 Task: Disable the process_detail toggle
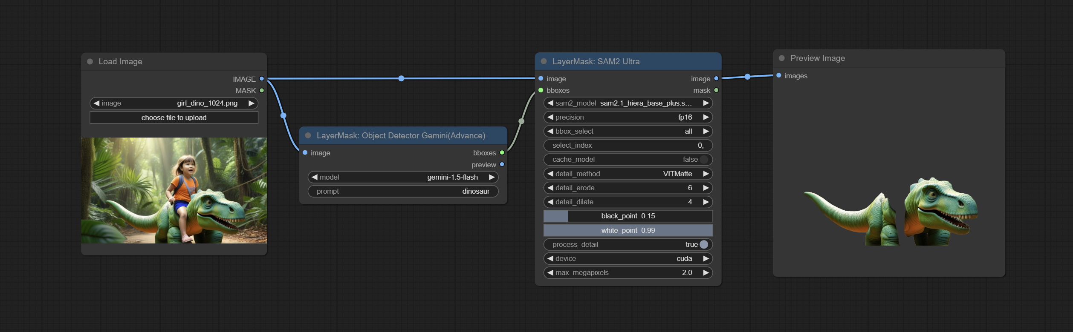tap(703, 245)
